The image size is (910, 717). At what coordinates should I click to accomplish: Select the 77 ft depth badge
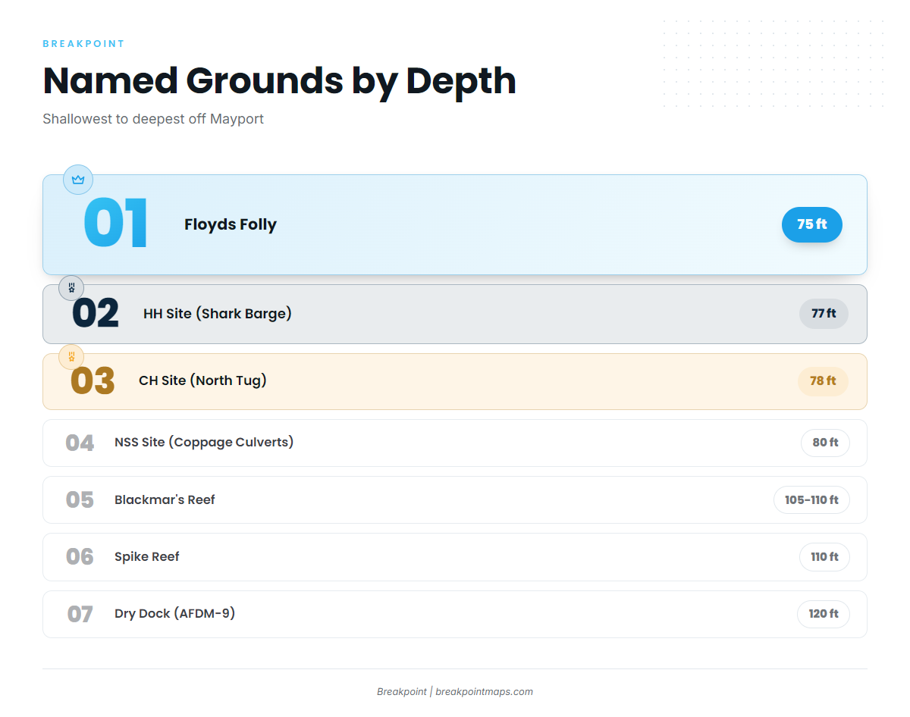(824, 314)
